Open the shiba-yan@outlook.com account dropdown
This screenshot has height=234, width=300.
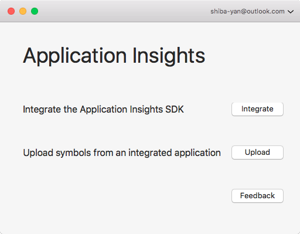(x=252, y=11)
